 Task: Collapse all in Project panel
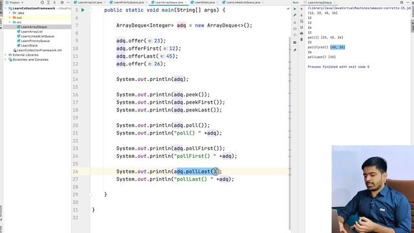point(54,3)
